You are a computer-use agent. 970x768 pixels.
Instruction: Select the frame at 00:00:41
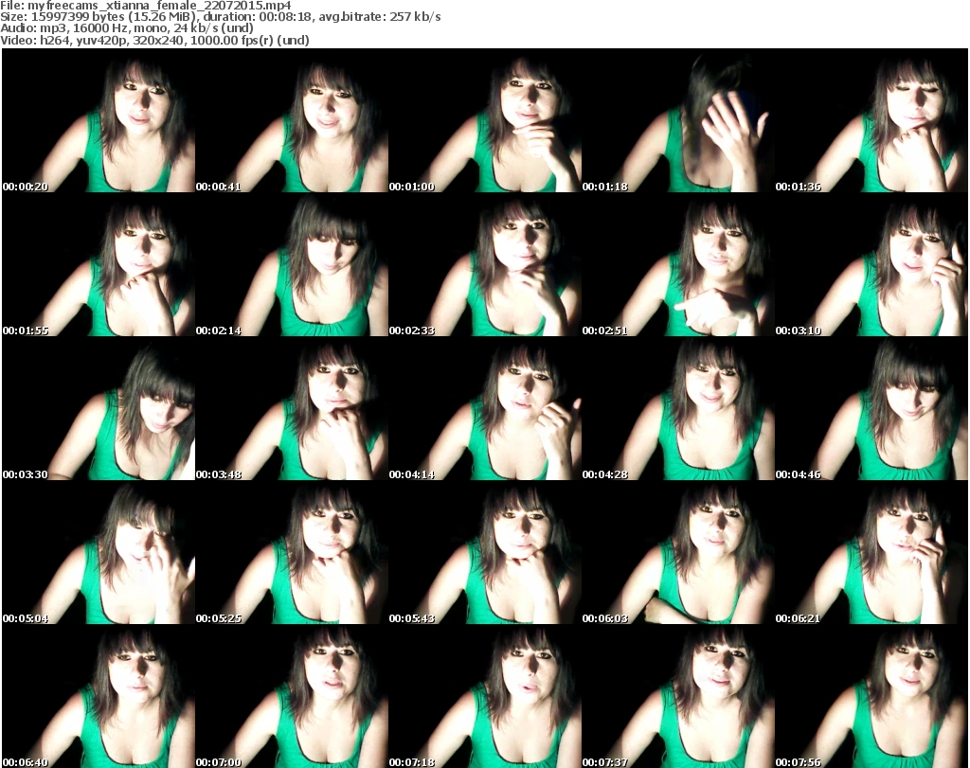pos(292,120)
